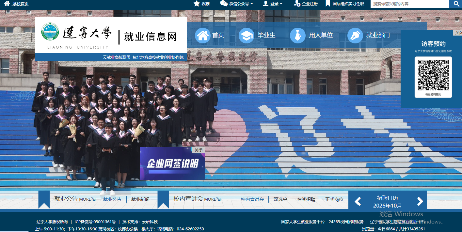Open the 学校首页 link
Screen dimensions: 462x232
pos(20,4)
